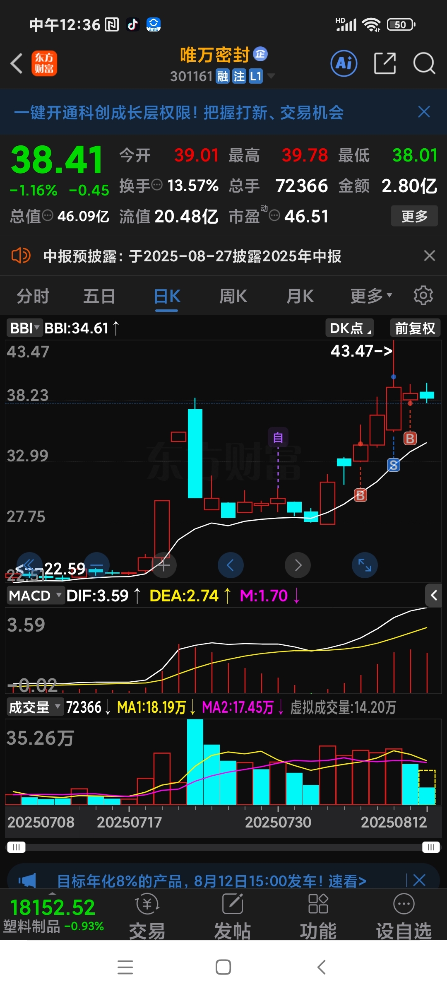The height and width of the screenshot is (994, 447).
Task: Select the 分时 tab
Action: 33,296
